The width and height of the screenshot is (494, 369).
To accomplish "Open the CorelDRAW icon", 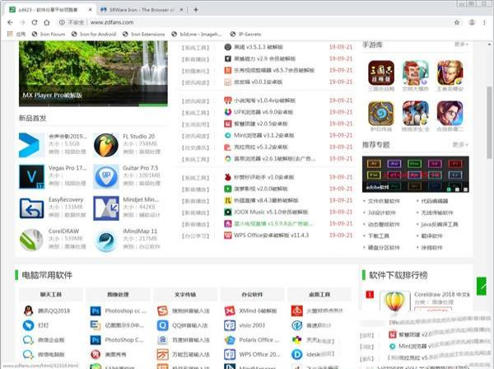I will tap(31, 240).
